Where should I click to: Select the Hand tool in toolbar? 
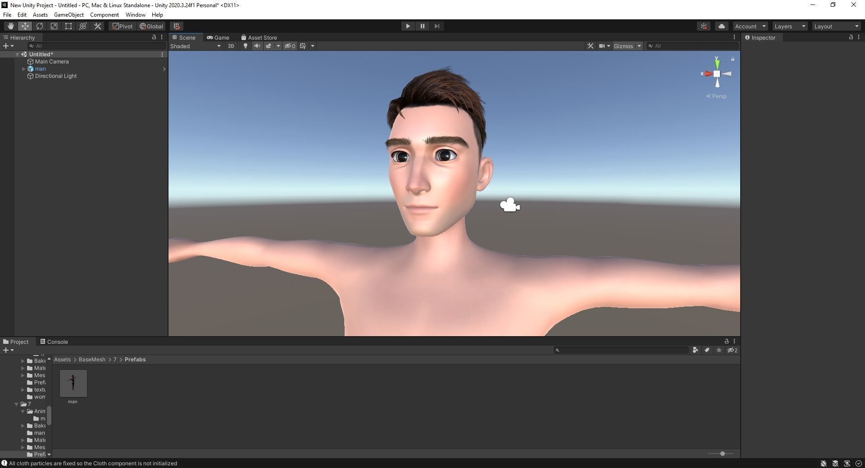coord(10,26)
